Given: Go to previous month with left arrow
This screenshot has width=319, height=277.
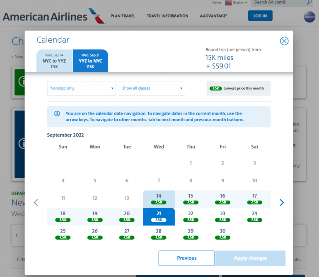Looking at the screenshot, I should [x=36, y=203].
